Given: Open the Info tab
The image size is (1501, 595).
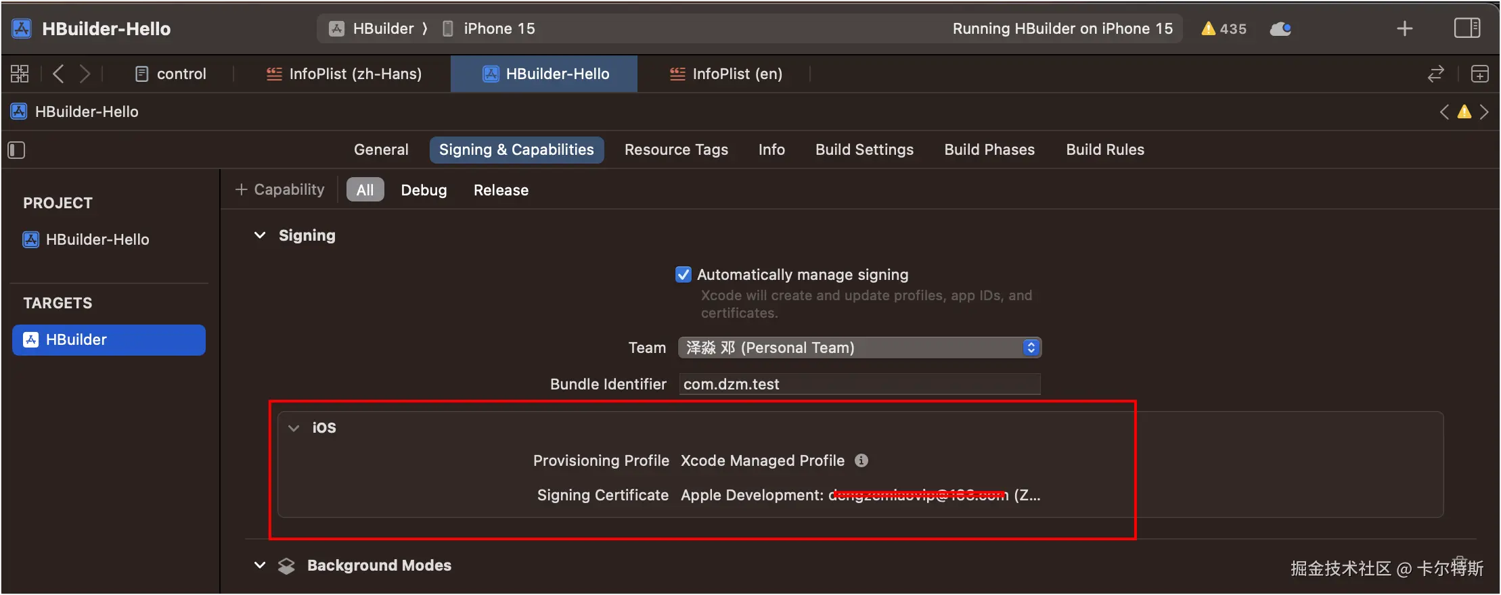Looking at the screenshot, I should tap(771, 149).
